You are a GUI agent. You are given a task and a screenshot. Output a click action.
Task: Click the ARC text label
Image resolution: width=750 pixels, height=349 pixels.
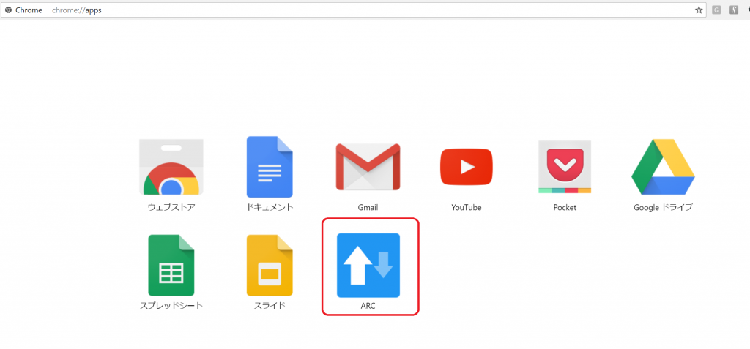pyautogui.click(x=368, y=306)
